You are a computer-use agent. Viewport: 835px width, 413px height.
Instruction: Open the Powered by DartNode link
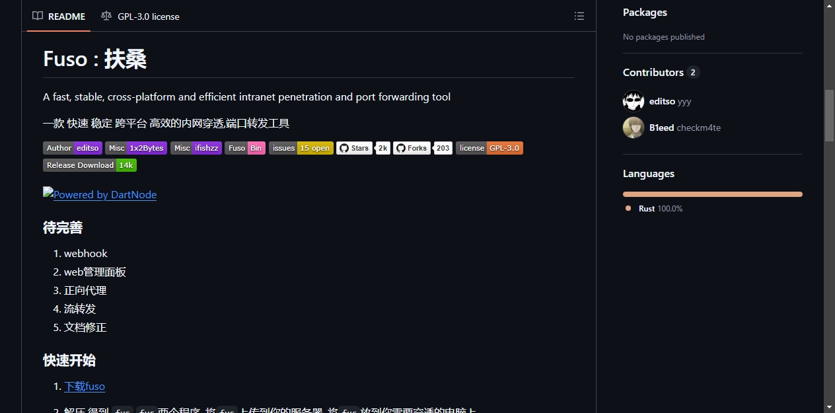[x=100, y=194]
